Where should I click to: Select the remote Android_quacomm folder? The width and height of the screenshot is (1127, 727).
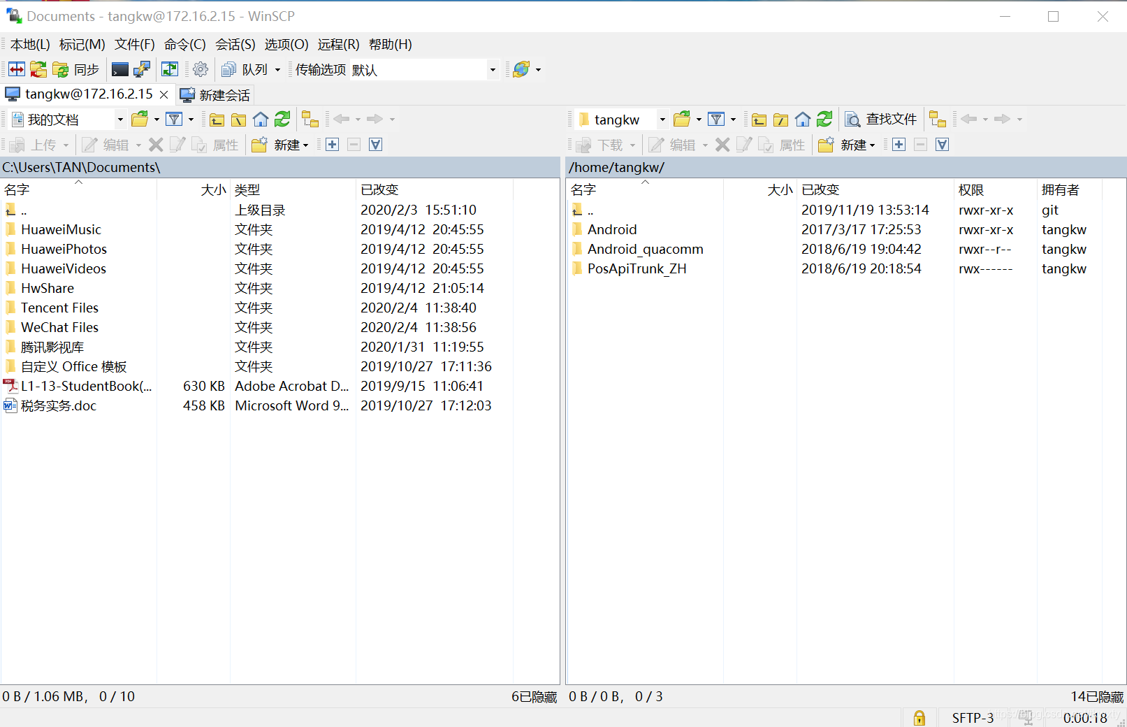[645, 249]
